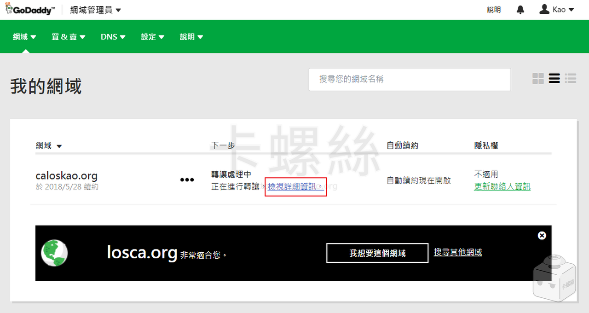Open the 買 & 賣 menu
The width and height of the screenshot is (589, 313).
pyautogui.click(x=69, y=37)
